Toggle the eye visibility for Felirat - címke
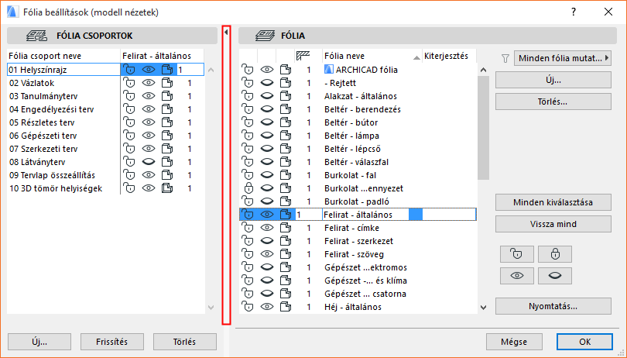Viewport: 627px width, 358px height. (x=267, y=228)
